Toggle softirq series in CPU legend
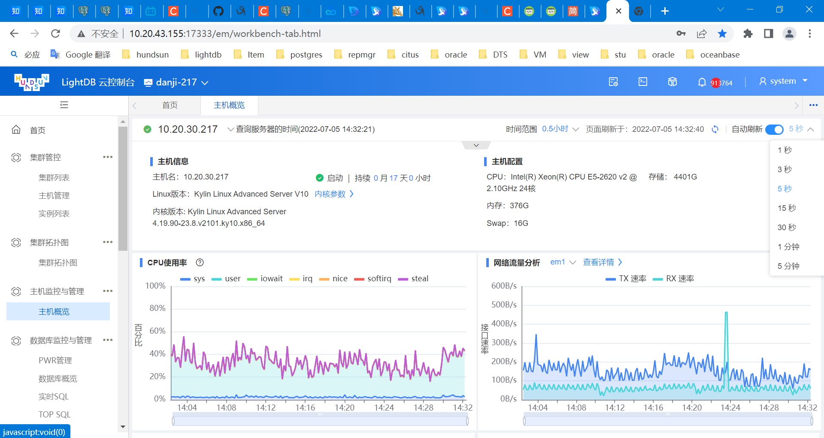 pyautogui.click(x=373, y=279)
